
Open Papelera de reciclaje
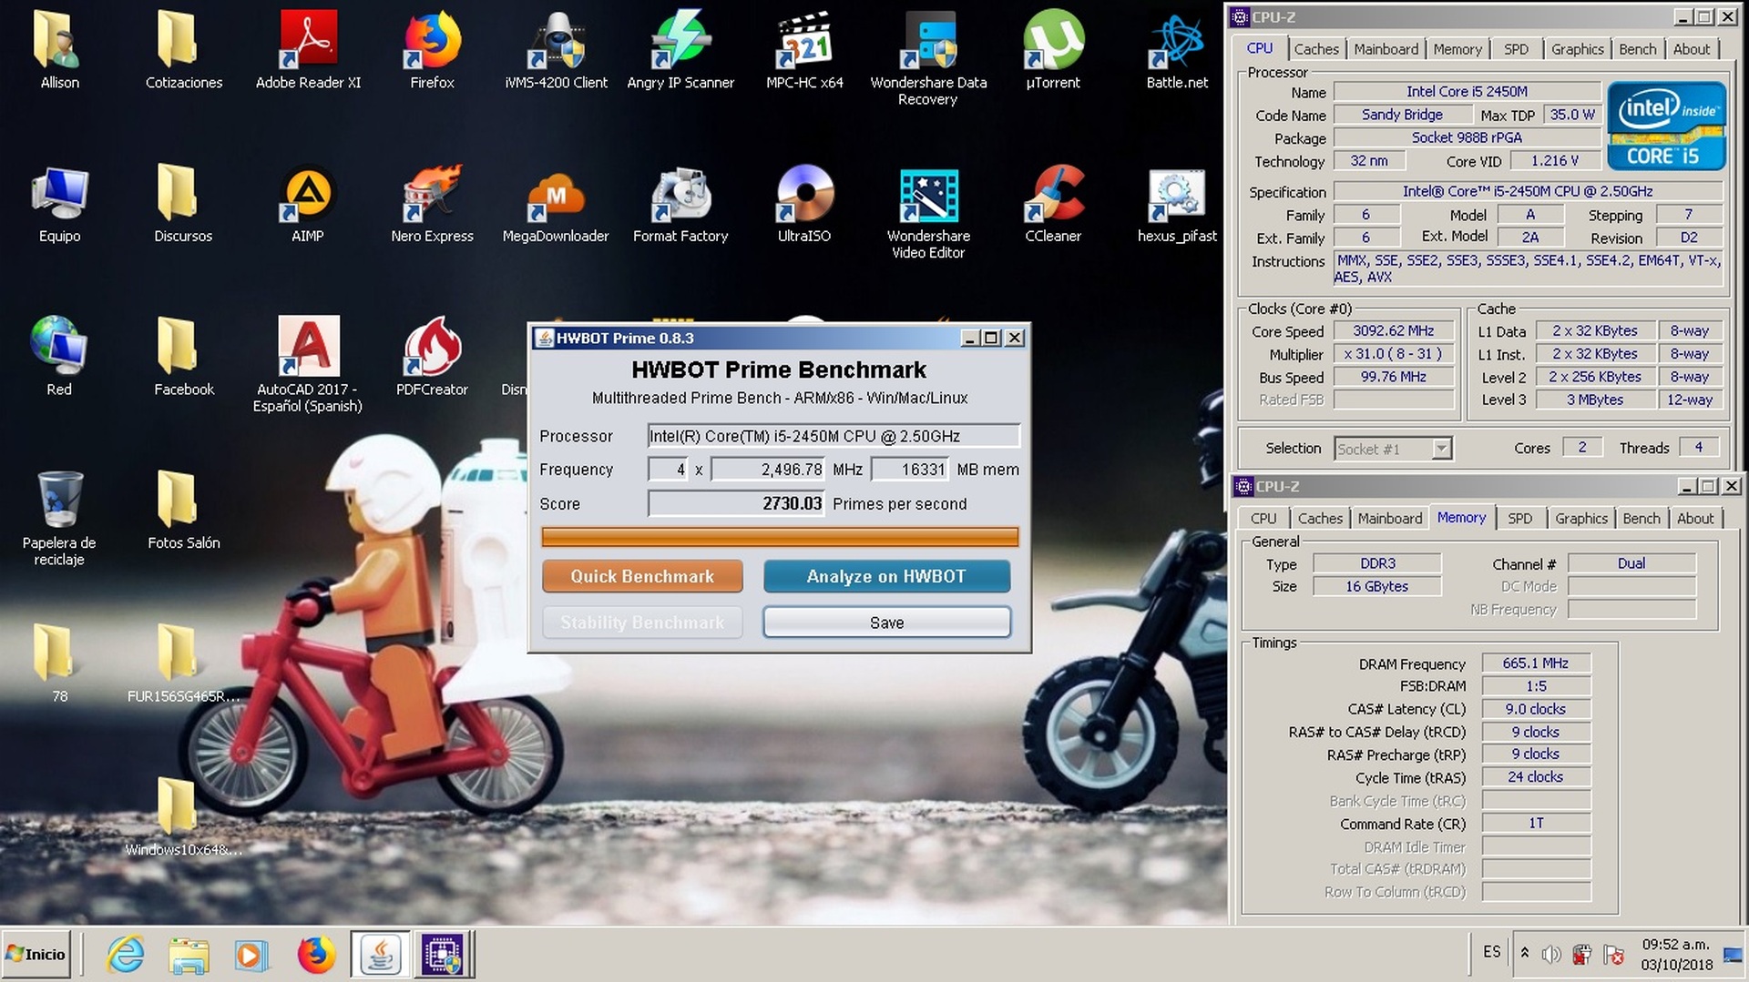click(x=59, y=518)
